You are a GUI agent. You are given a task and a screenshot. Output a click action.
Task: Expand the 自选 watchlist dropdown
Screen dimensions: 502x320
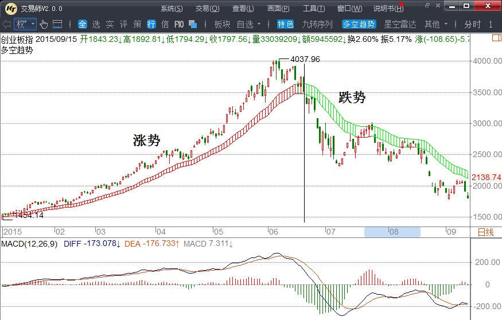[x=248, y=24]
